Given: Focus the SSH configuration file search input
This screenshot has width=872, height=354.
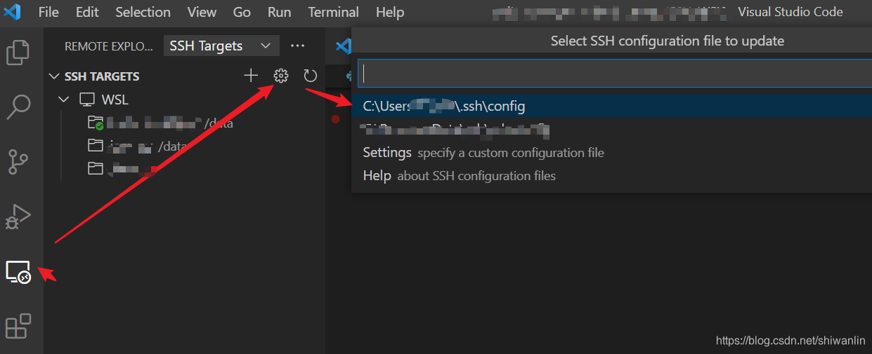Looking at the screenshot, I should (x=615, y=72).
